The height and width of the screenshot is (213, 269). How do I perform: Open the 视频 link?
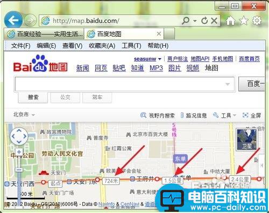click(x=193, y=68)
